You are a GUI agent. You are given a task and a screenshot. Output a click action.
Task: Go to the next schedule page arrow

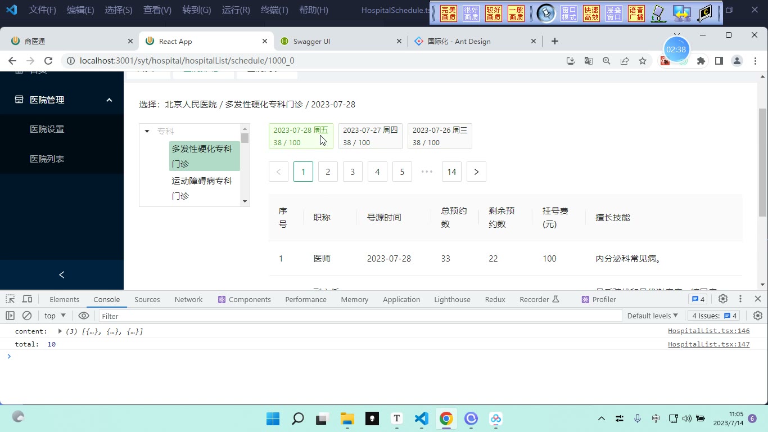[x=476, y=172]
